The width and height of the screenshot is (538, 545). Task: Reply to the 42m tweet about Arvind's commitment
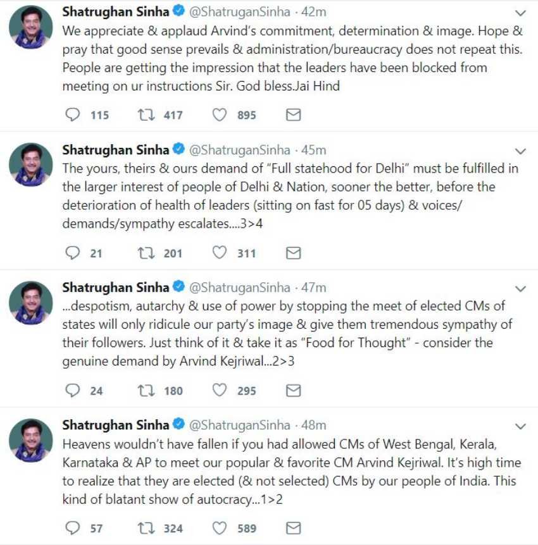pos(73,115)
